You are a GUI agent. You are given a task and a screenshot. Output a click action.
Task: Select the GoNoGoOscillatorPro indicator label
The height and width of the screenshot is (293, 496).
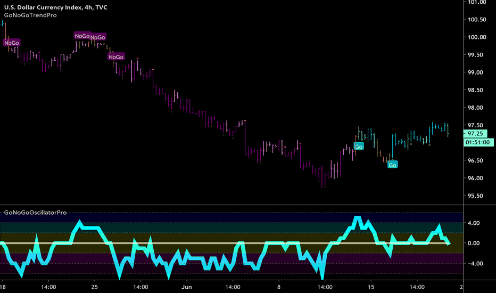point(36,213)
